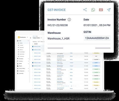Click the GST-INVOICE title
Viewport: 119px width, 101px height.
(x=56, y=10)
